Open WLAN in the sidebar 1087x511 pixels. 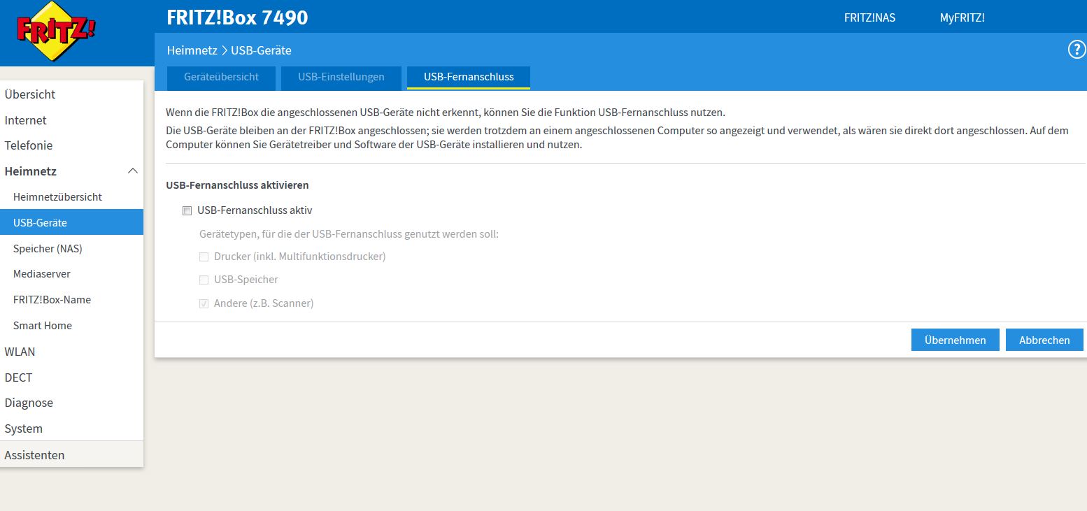[x=71, y=352]
